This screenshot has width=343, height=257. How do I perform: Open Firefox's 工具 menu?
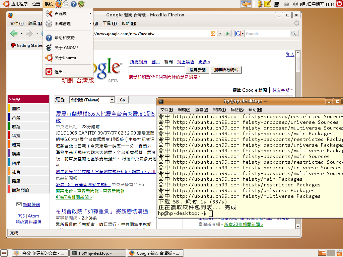click(110, 23)
